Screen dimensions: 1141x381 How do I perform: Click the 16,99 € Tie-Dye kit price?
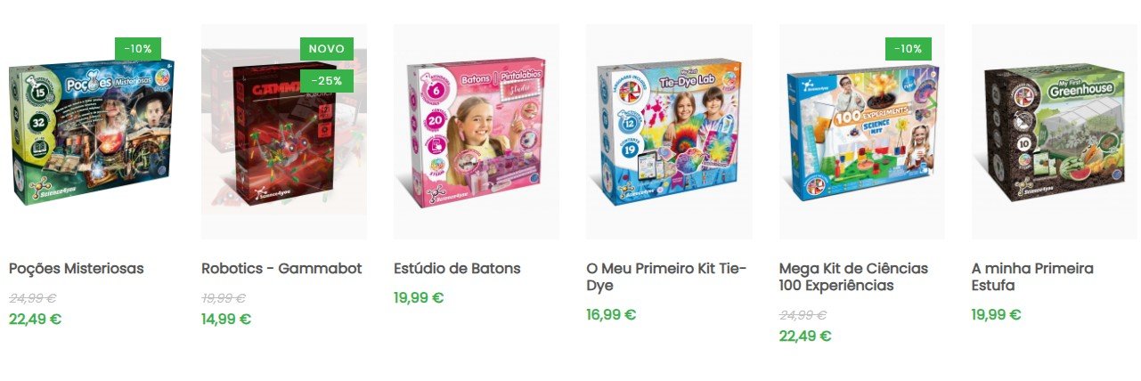pyautogui.click(x=611, y=314)
